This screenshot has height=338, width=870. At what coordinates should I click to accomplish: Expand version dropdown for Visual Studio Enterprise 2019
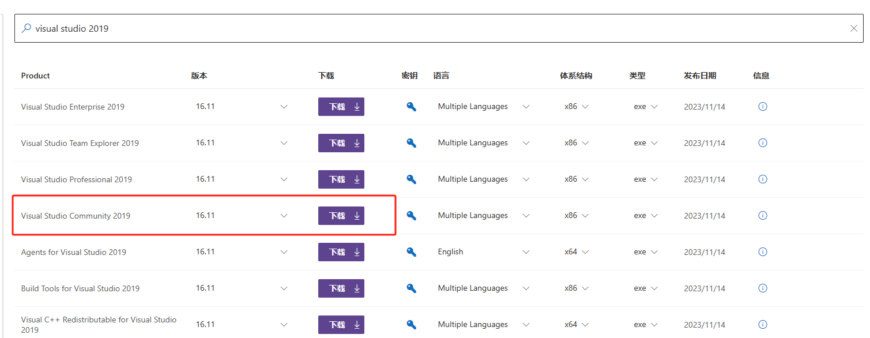(x=284, y=107)
